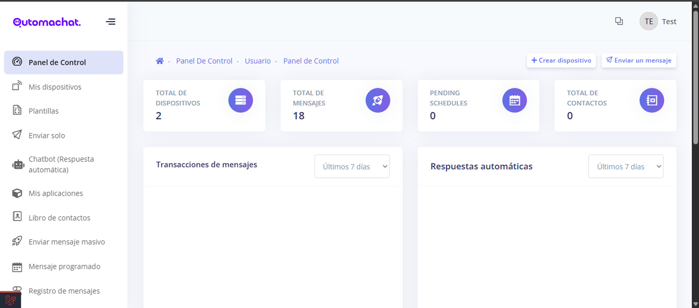The height and width of the screenshot is (308, 699).
Task: Expand Transacciones de mensajes period dropdown
Action: click(352, 166)
